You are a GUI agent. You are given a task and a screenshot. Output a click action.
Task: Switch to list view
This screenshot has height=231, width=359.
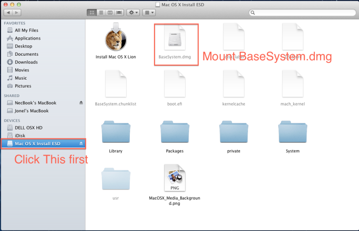pyautogui.click(x=101, y=13)
